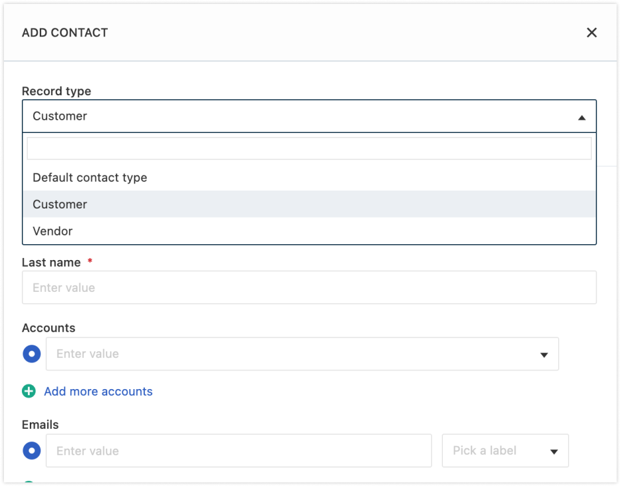The width and height of the screenshot is (621, 487).
Task: Click the Pick a label arrow icon
Action: click(554, 452)
